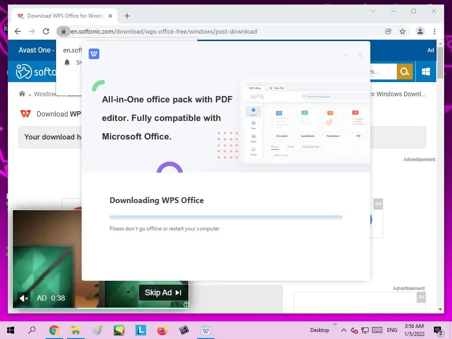The image size is (452, 339).
Task: Go back using browser back arrow
Action: point(18,31)
